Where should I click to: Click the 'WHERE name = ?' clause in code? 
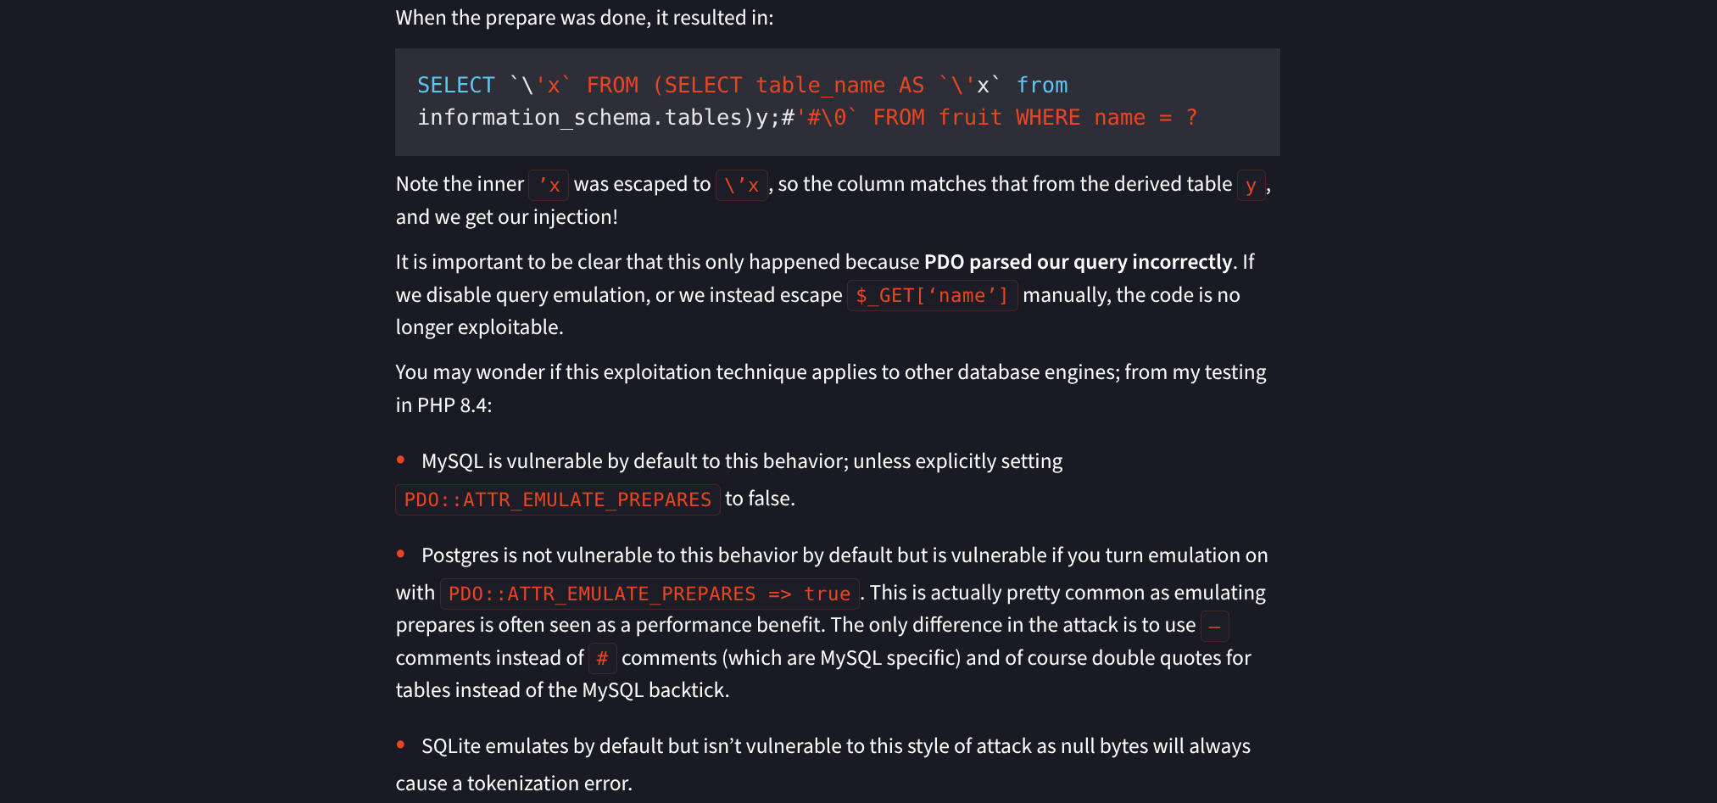[x=1106, y=118]
